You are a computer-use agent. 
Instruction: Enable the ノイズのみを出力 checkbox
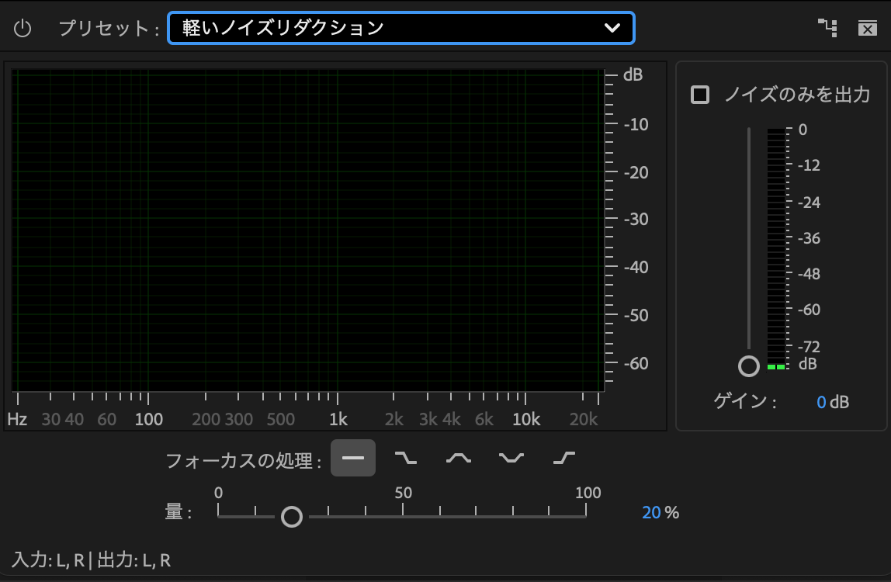click(x=700, y=95)
